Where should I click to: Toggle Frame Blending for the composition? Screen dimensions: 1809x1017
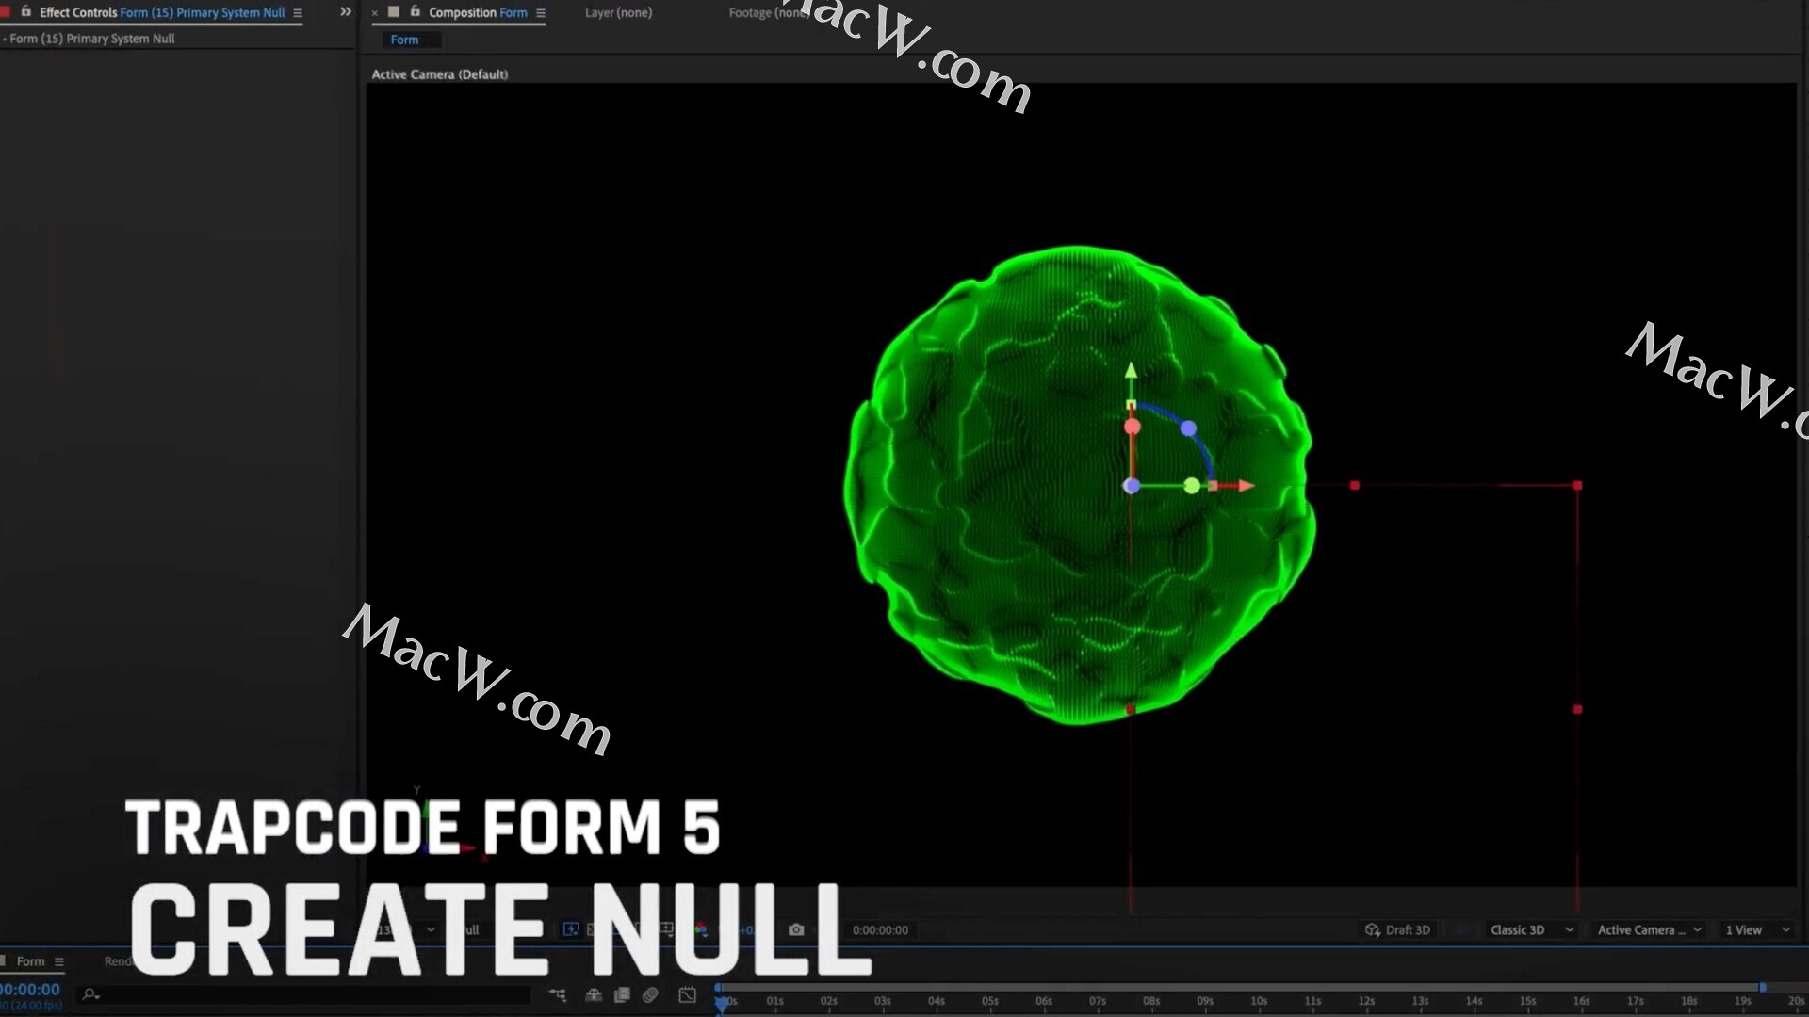coord(622,994)
